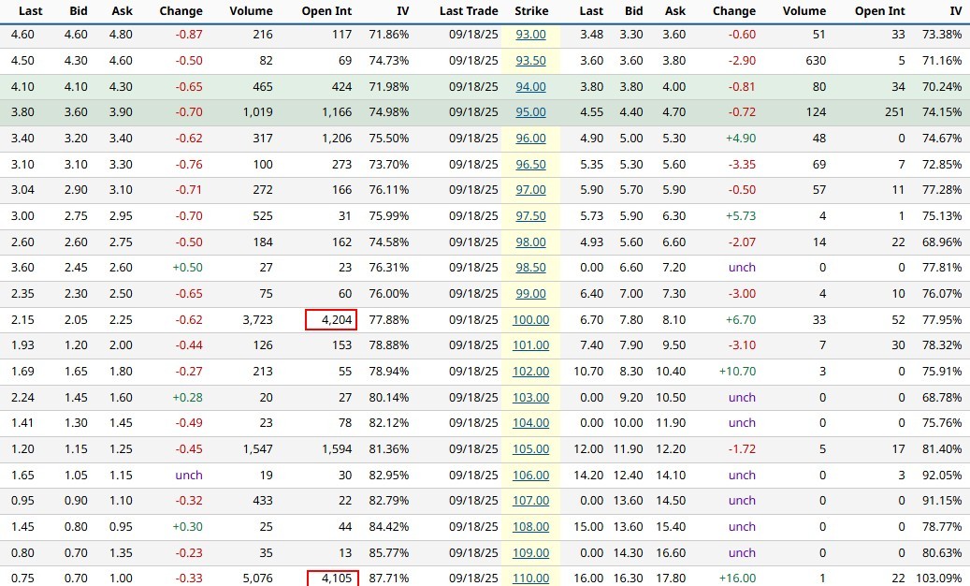Open the 110.00 strike link
The image size is (970, 586).
530,579
